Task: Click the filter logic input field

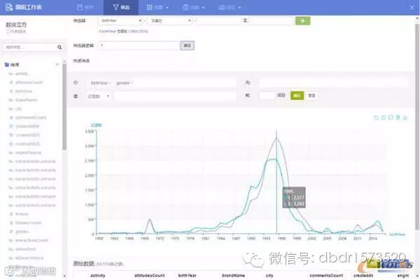Action: [139, 45]
